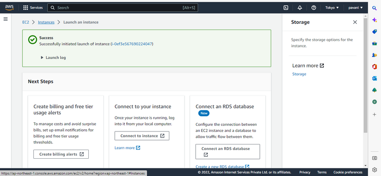Toggle the hamburger navigation menu
Viewport: 381px width, 176px height.
(x=6, y=19)
